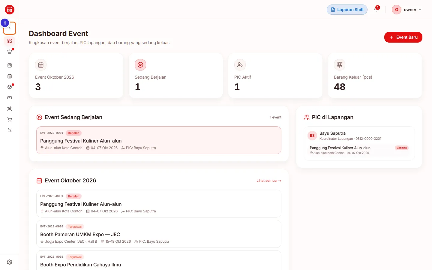Click the Terjadwal badge next to EVT-2026-0003
432x270 pixels.
[x=75, y=257]
